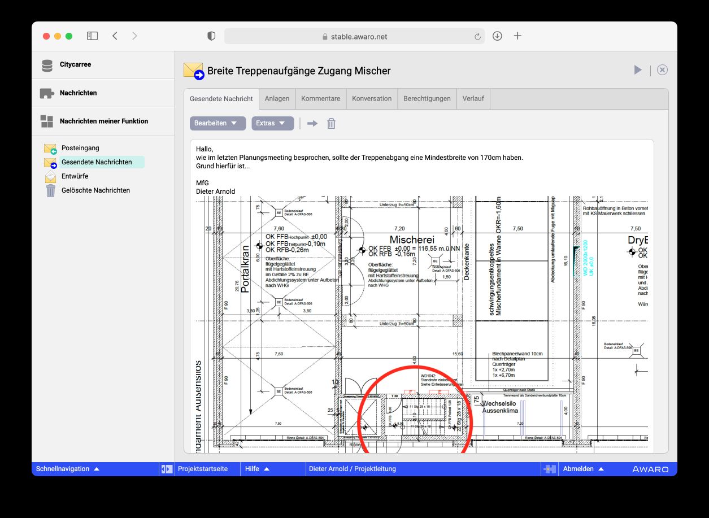
Task: Open Gelöschte Nachrichten folder
Action: point(95,190)
